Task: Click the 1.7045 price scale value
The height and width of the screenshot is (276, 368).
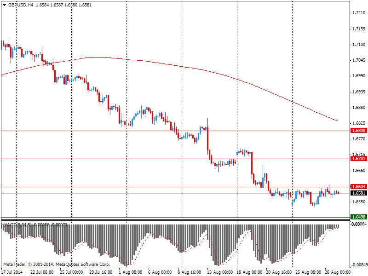Action: click(359, 60)
